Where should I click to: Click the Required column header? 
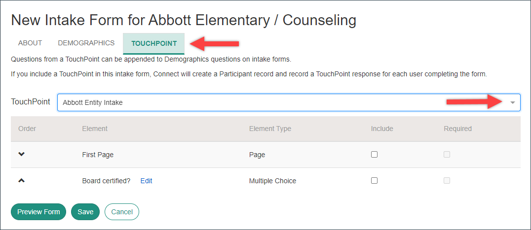pyautogui.click(x=458, y=129)
